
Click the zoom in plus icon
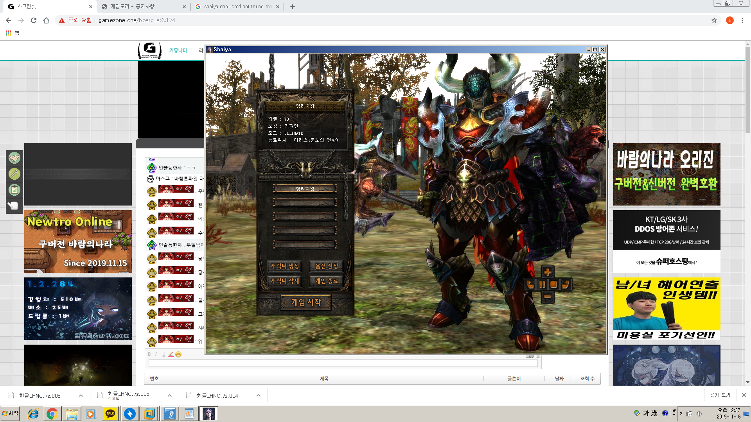(548, 272)
